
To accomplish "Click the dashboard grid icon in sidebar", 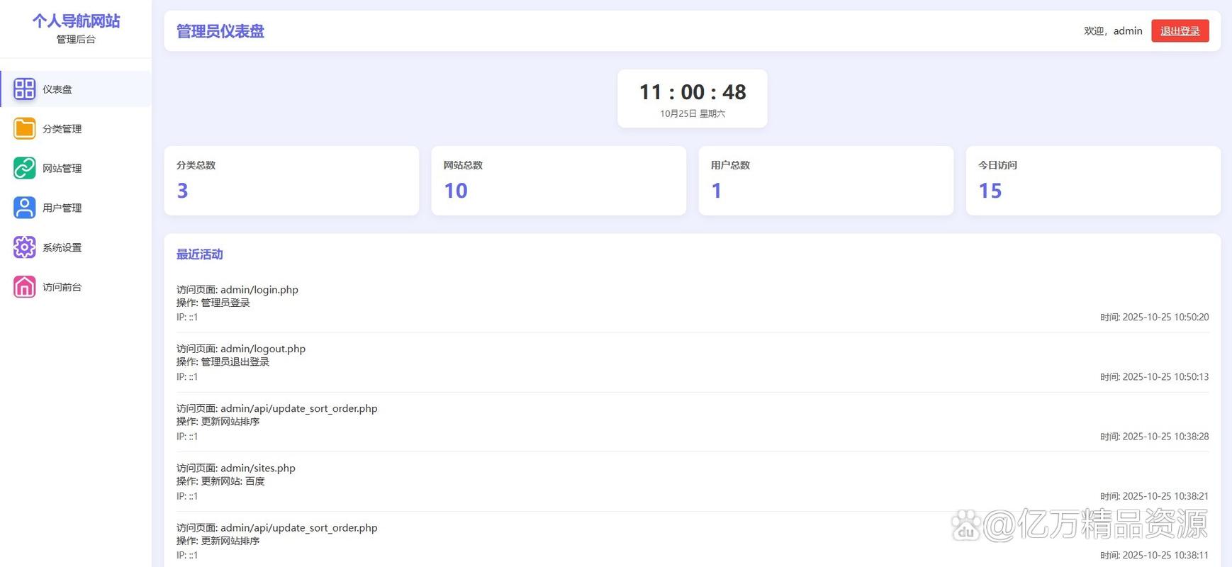I will [24, 89].
